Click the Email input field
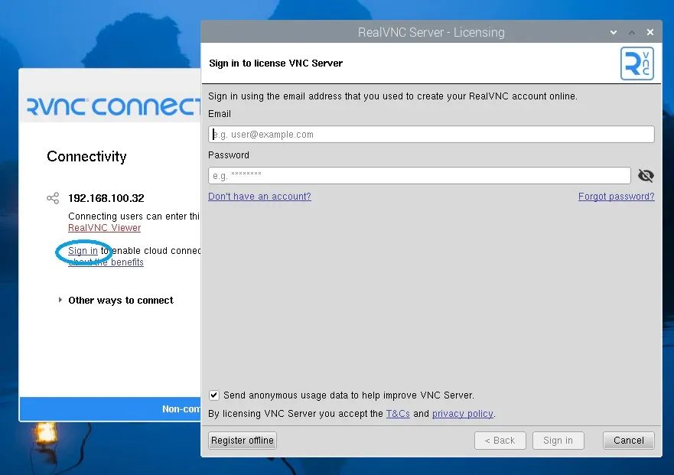The width and height of the screenshot is (674, 475). pyautogui.click(x=431, y=134)
